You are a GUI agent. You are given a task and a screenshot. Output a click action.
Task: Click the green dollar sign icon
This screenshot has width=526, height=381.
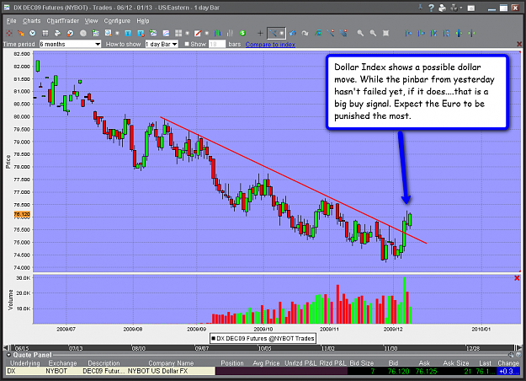(242, 33)
